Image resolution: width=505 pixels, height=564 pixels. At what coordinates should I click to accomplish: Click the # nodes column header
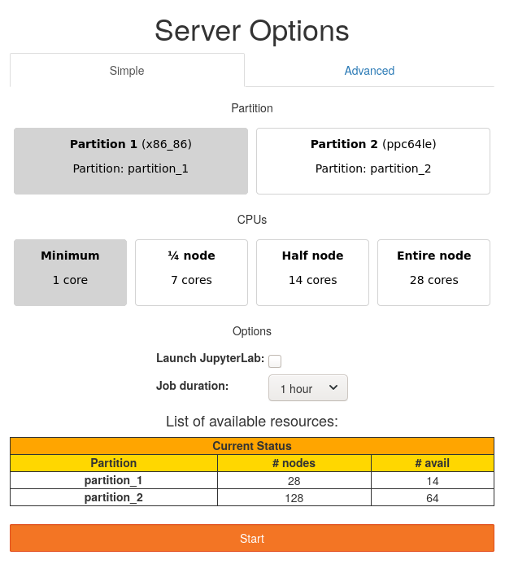(x=294, y=463)
